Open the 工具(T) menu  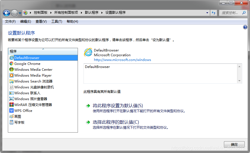tap(57, 22)
